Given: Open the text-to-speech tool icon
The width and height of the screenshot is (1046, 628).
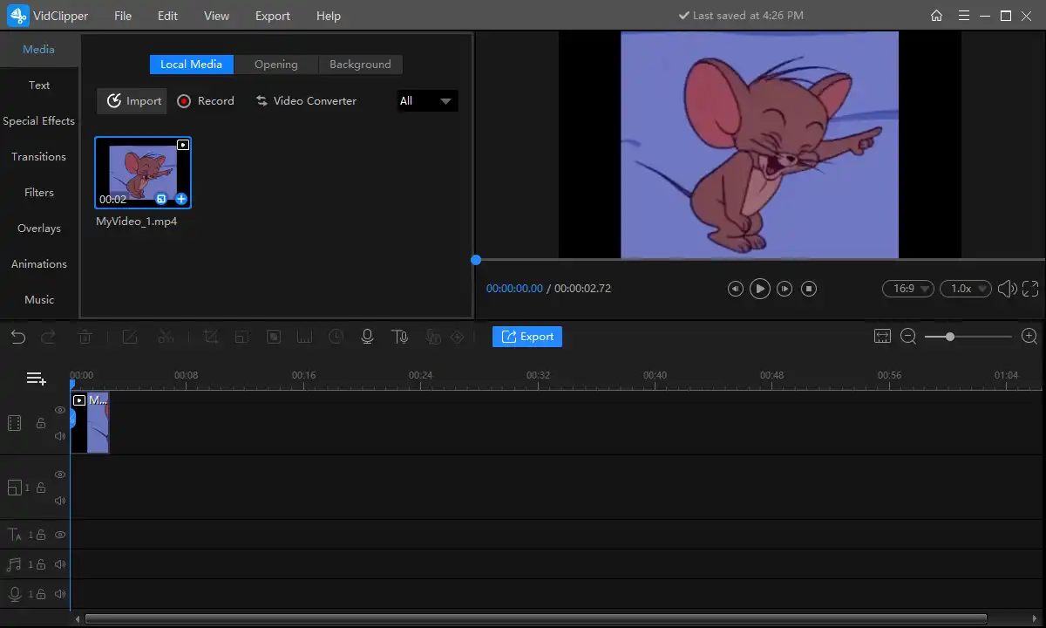Looking at the screenshot, I should click(x=400, y=337).
